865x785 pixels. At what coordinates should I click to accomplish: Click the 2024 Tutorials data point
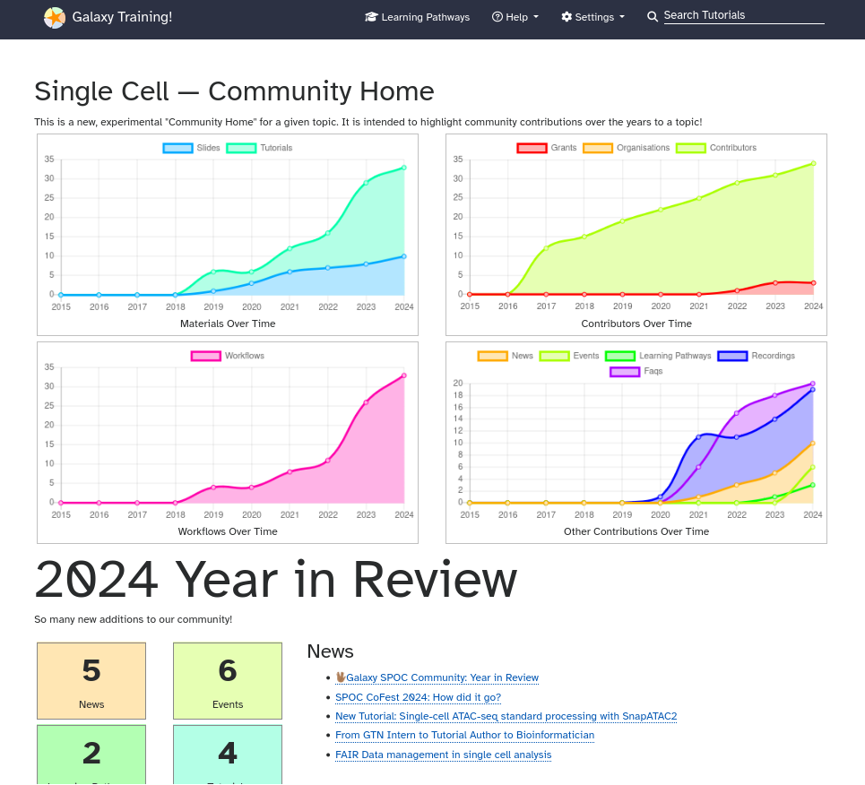click(403, 168)
